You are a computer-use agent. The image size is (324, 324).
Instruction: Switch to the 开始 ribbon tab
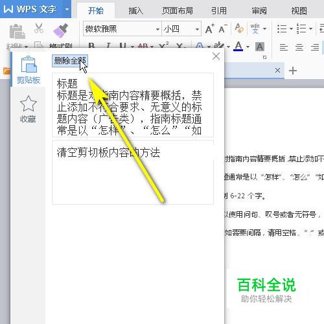click(x=96, y=10)
